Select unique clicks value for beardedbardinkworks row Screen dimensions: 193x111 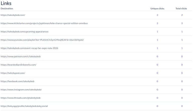pos(157,65)
